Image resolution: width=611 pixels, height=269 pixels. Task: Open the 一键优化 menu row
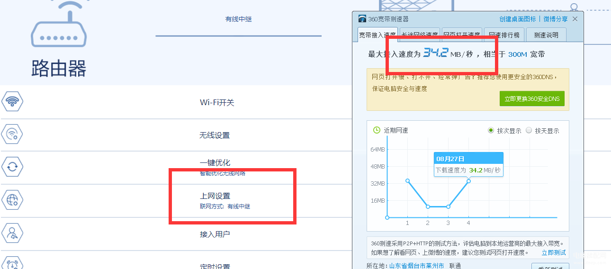tap(176, 168)
